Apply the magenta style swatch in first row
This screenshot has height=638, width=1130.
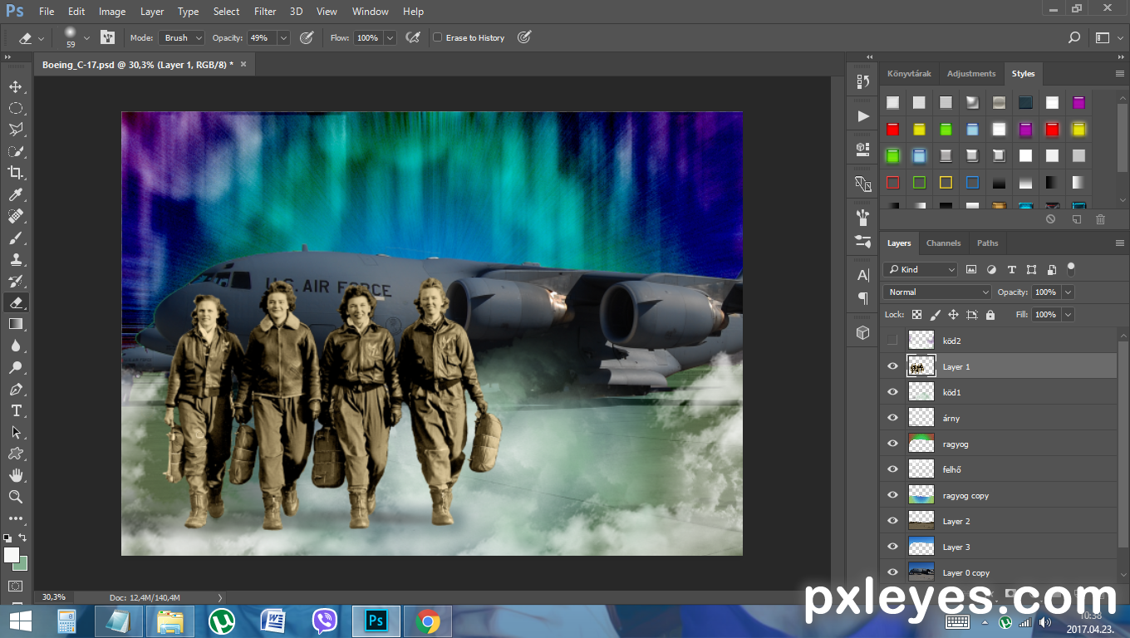pyautogui.click(x=1078, y=103)
